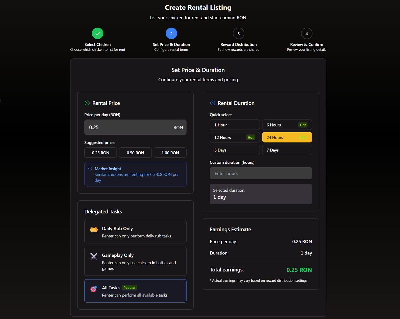The width and height of the screenshot is (400, 319).
Task: Click the Market Insight heading text
Action: (x=108, y=169)
